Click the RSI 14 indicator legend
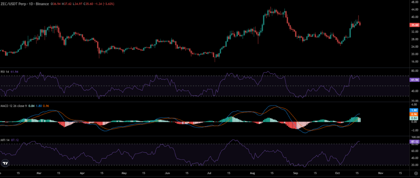Screen dimensions: 420x178 click(5, 72)
